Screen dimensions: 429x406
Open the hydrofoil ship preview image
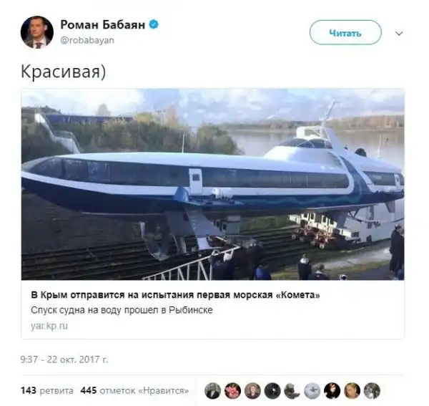(x=212, y=184)
